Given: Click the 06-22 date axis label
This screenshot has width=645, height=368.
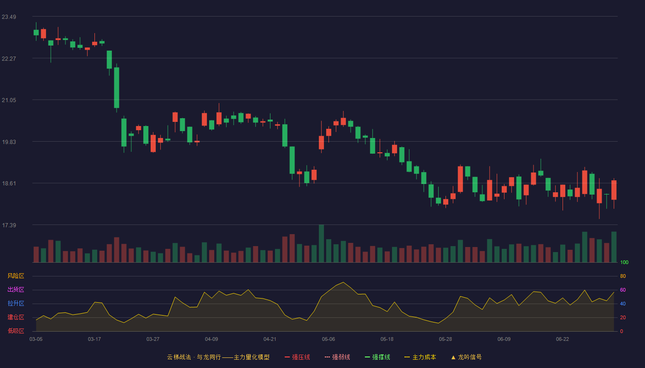Looking at the screenshot, I should (x=563, y=339).
